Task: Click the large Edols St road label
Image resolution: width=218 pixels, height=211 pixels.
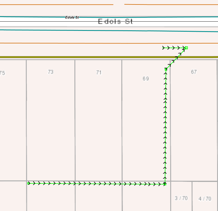Action: (x=115, y=22)
